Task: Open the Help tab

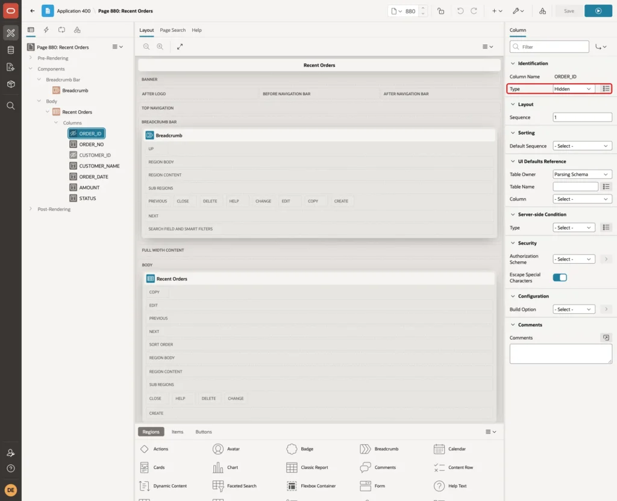Action: (196, 30)
